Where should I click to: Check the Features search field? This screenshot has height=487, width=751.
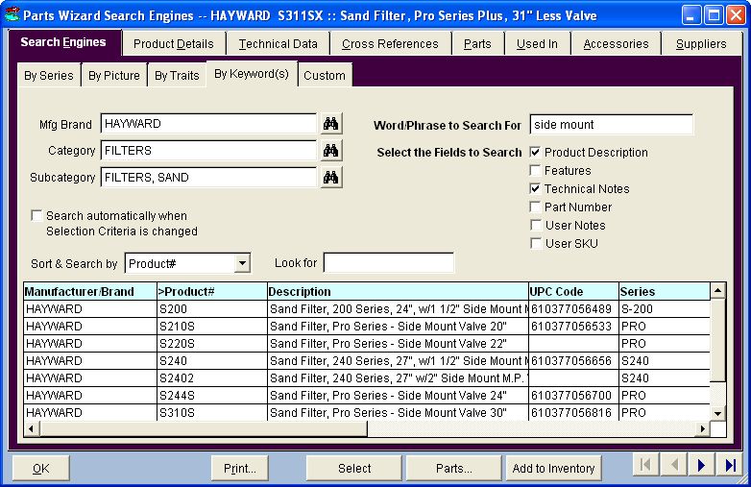(536, 170)
